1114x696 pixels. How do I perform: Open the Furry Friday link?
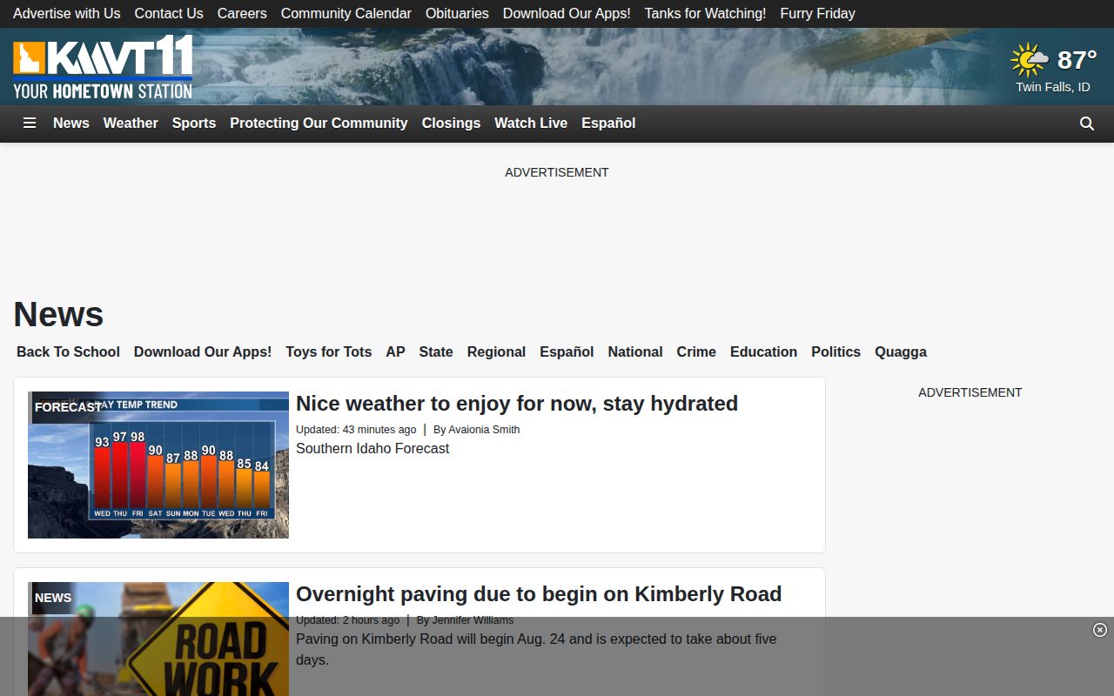click(x=818, y=13)
